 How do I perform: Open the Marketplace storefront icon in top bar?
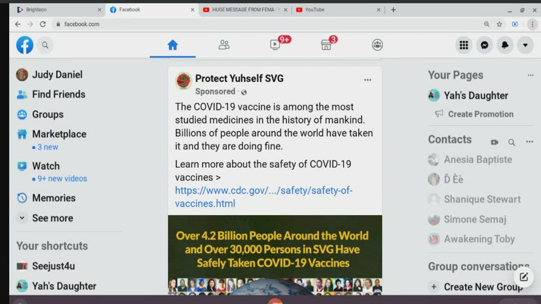tap(326, 45)
